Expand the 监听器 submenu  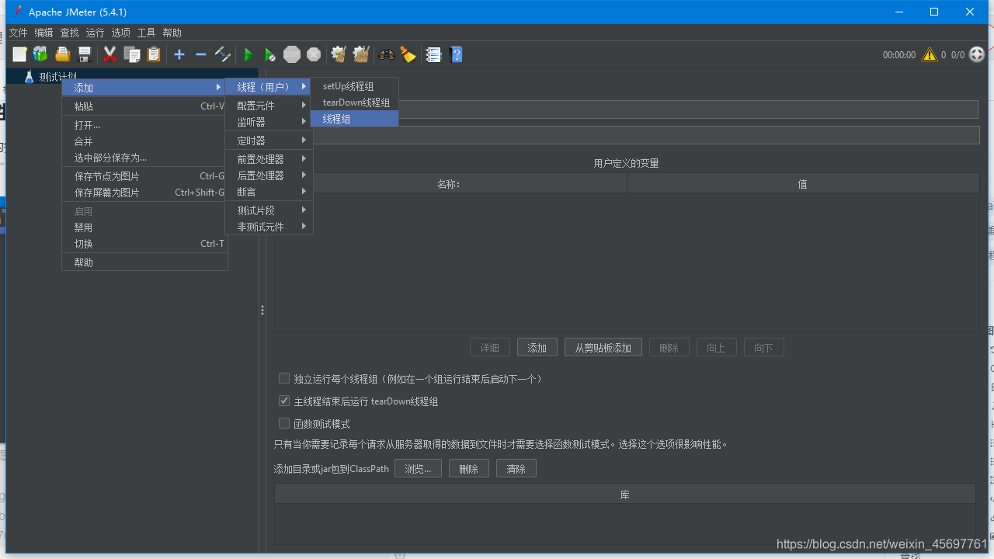[269, 122]
